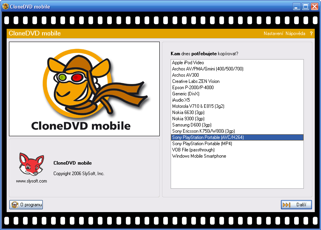The width and height of the screenshot is (321, 230).
Task: Maximize the CloneDVD mobile window
Action: click(x=305, y=7)
